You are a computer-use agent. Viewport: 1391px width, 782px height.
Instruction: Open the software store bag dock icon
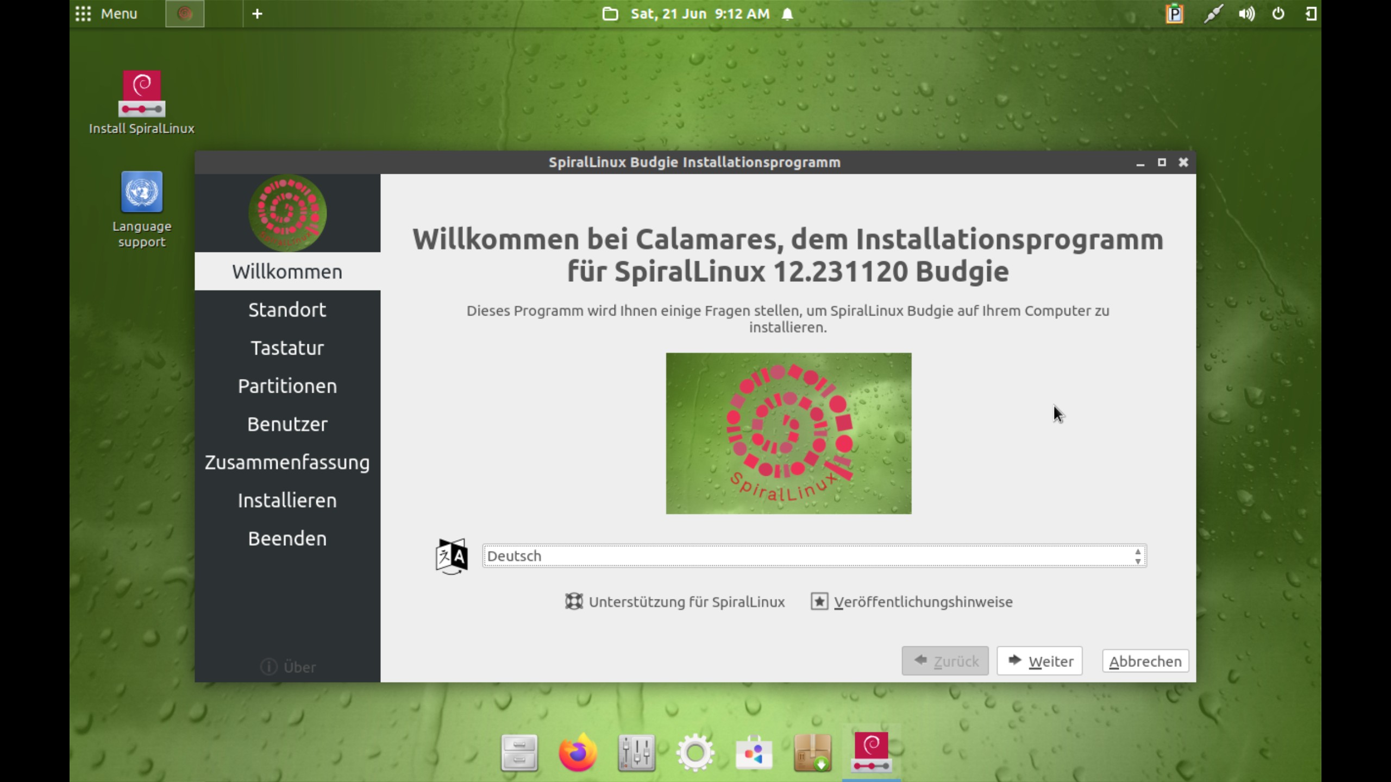tap(754, 753)
